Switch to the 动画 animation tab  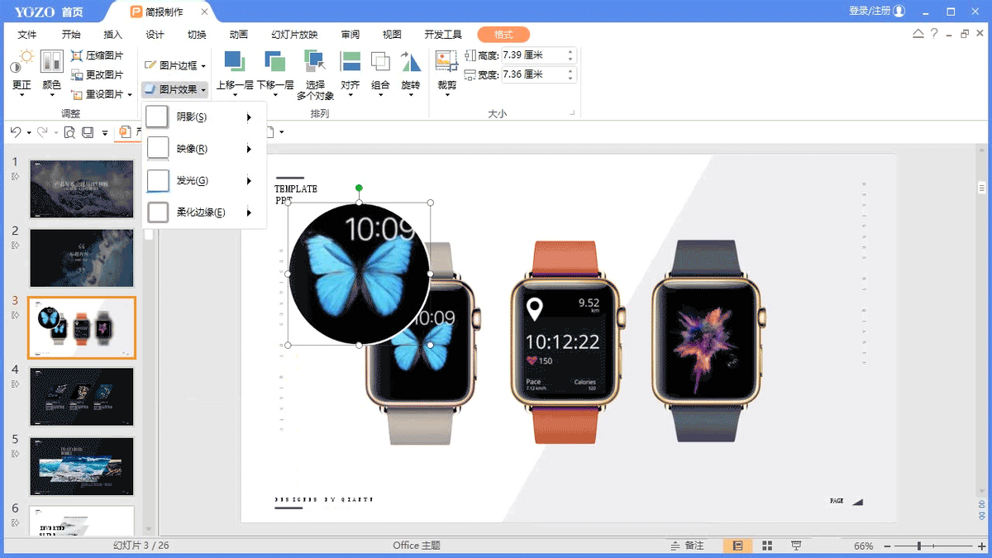[239, 35]
